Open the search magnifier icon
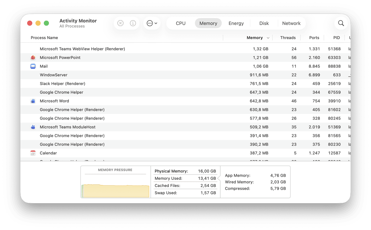Image resolution: width=371 pixels, height=230 pixels. [x=341, y=23]
